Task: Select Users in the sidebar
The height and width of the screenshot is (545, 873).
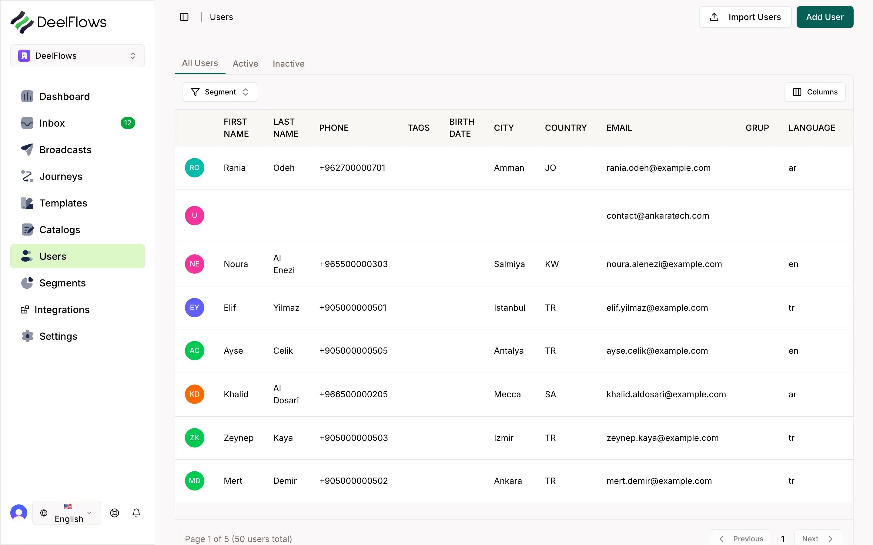Action: click(78, 256)
